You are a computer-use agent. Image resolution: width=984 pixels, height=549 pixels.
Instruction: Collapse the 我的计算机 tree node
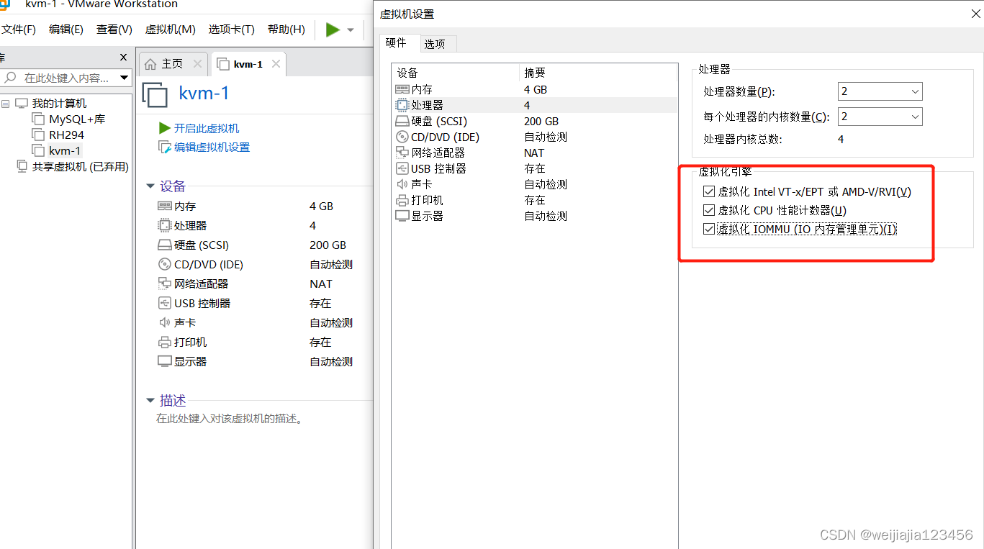[x=6, y=104]
